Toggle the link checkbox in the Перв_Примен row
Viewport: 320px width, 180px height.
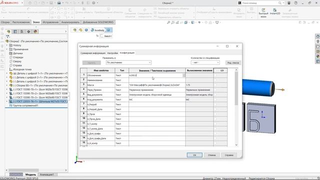click(x=215, y=90)
